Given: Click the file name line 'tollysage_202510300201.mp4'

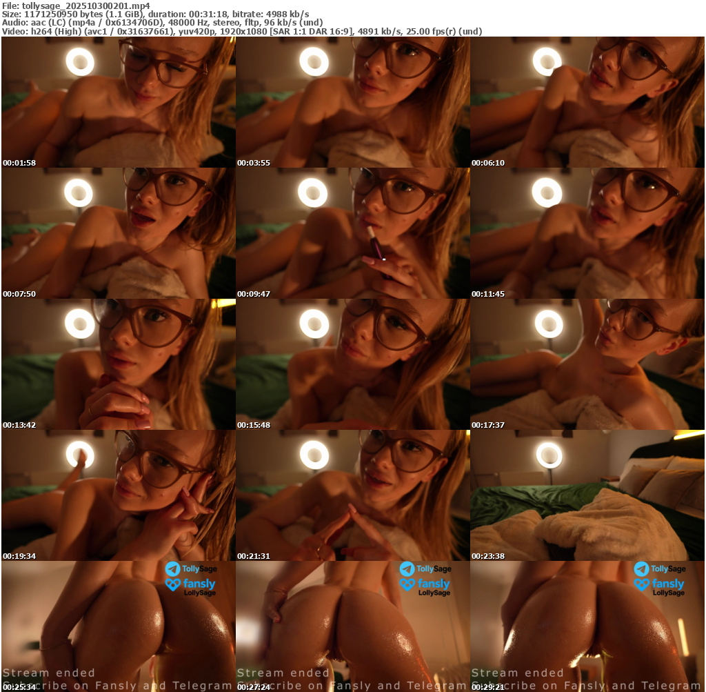Looking at the screenshot, I should point(76,6).
